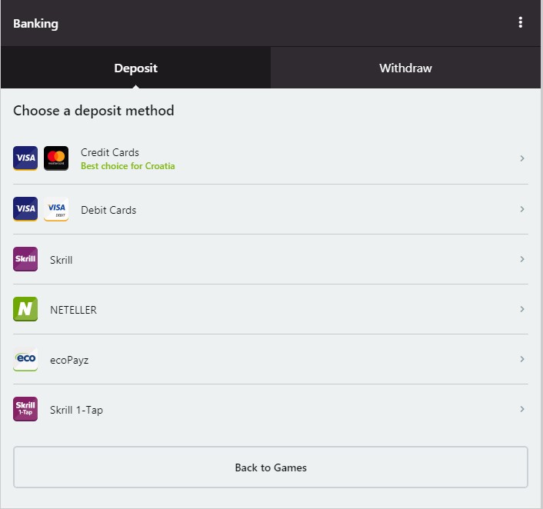
Task: Expand the Debit Cards chevron arrow
Action: click(522, 209)
